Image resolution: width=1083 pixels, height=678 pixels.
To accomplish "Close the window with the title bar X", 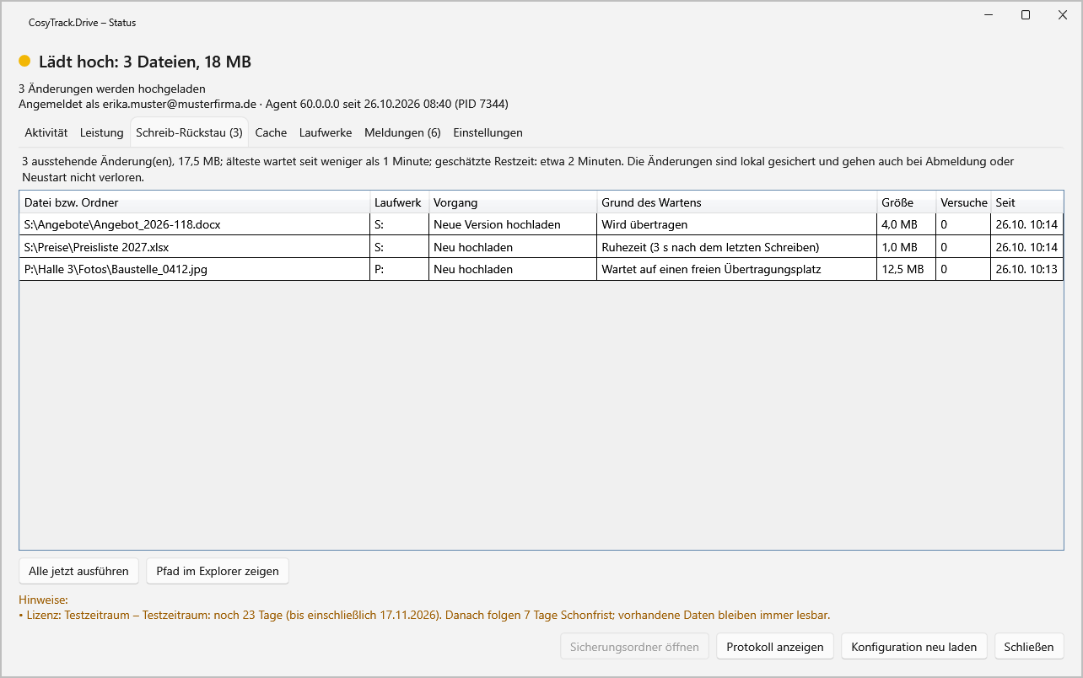I will pos(1063,14).
